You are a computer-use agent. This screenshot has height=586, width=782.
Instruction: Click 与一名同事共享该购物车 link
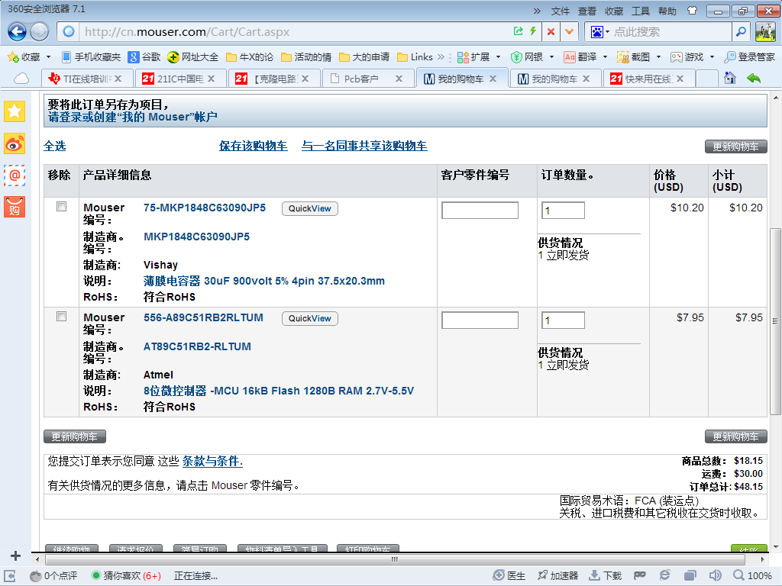[x=364, y=146]
